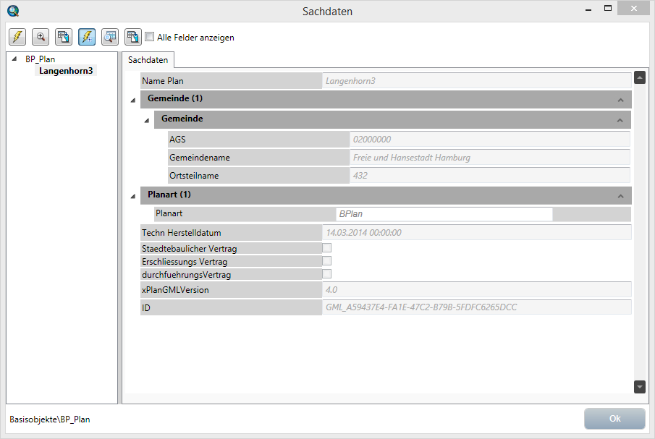Check the Staedtebaulicher Vertrag checkbox
The height and width of the screenshot is (439, 655).
pyautogui.click(x=326, y=247)
